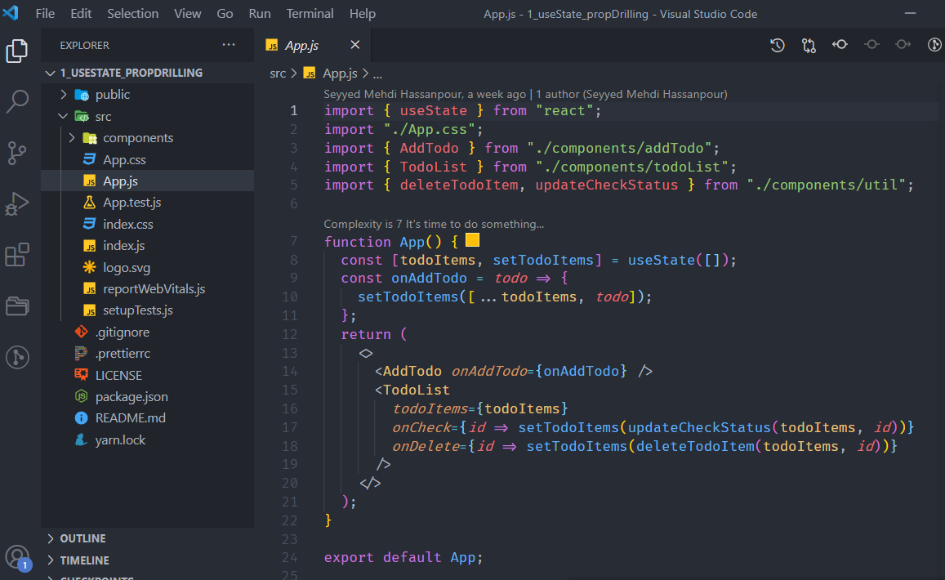Open the Search view icon

[17, 101]
